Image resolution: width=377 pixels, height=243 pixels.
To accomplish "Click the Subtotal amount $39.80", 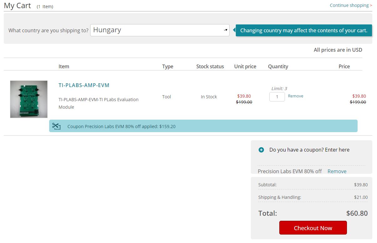I will click(x=361, y=185).
